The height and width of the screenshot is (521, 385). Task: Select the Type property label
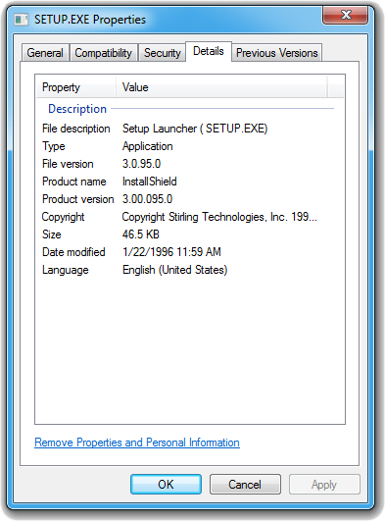pos(54,146)
